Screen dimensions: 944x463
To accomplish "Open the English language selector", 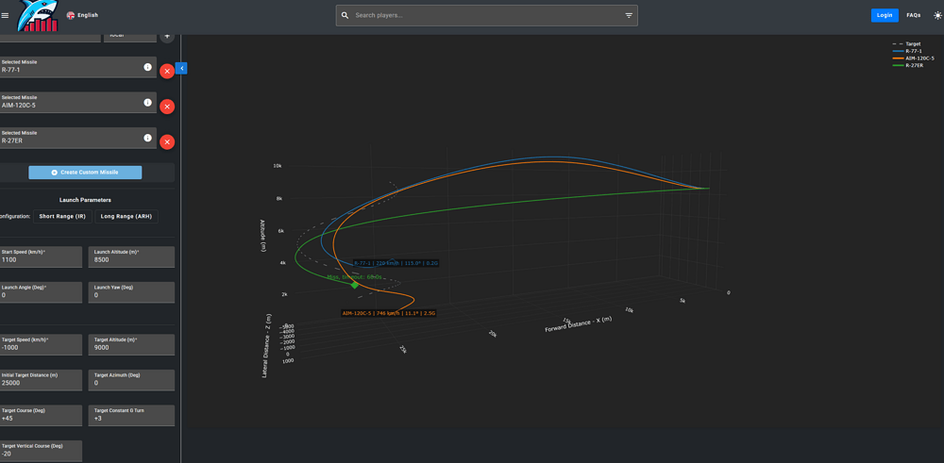I will pos(82,15).
